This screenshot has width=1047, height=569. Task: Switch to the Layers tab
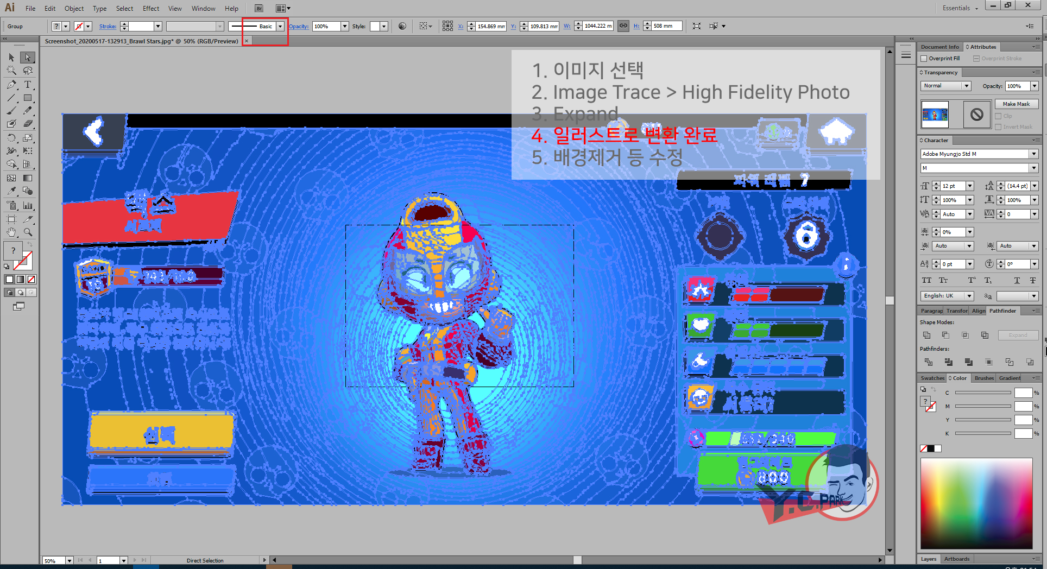pos(929,559)
